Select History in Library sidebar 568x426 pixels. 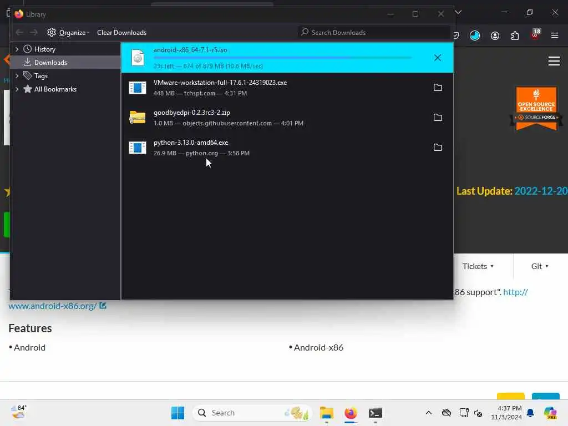pyautogui.click(x=44, y=49)
